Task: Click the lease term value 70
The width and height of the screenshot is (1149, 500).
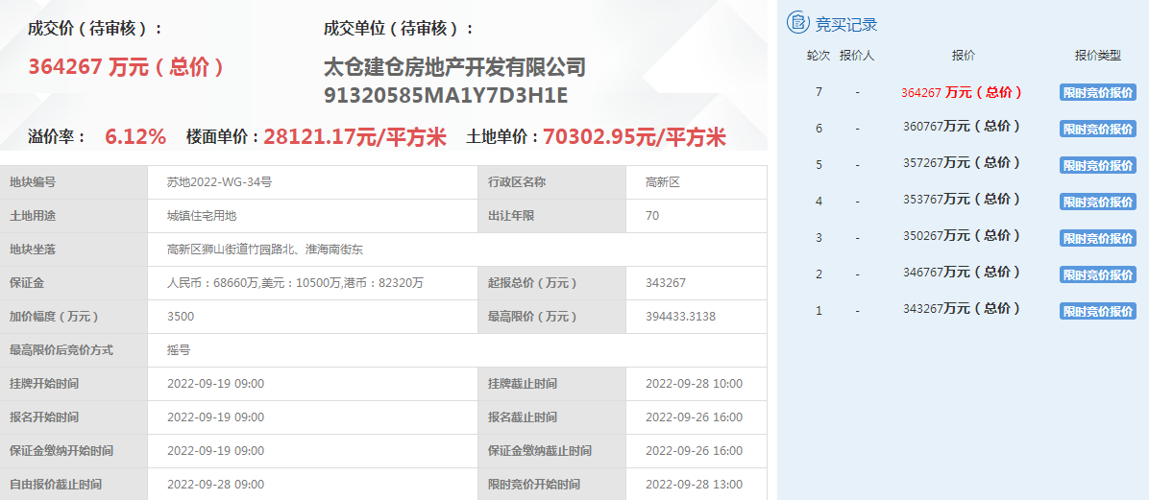Action: coord(652,216)
